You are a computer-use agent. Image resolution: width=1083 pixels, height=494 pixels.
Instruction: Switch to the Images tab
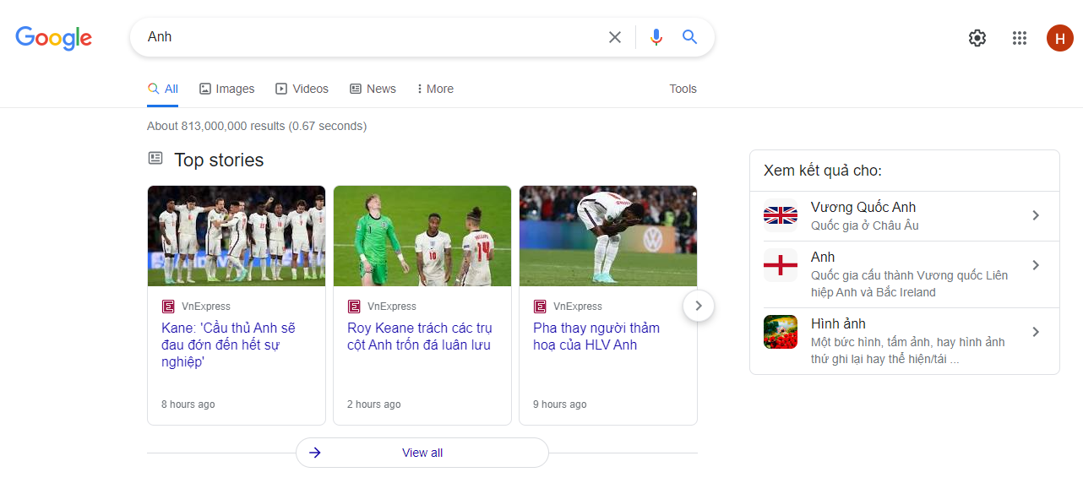point(226,89)
